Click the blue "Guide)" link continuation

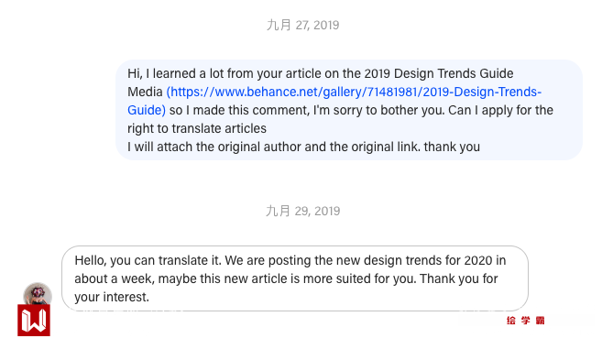[147, 110]
